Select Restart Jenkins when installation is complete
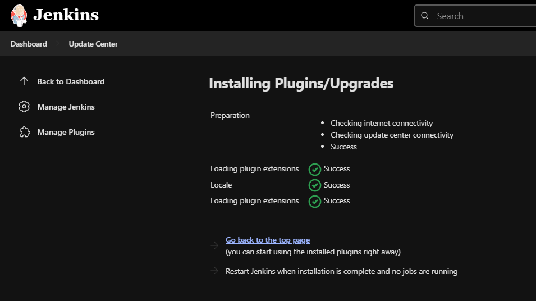536x301 pixels. click(341, 271)
